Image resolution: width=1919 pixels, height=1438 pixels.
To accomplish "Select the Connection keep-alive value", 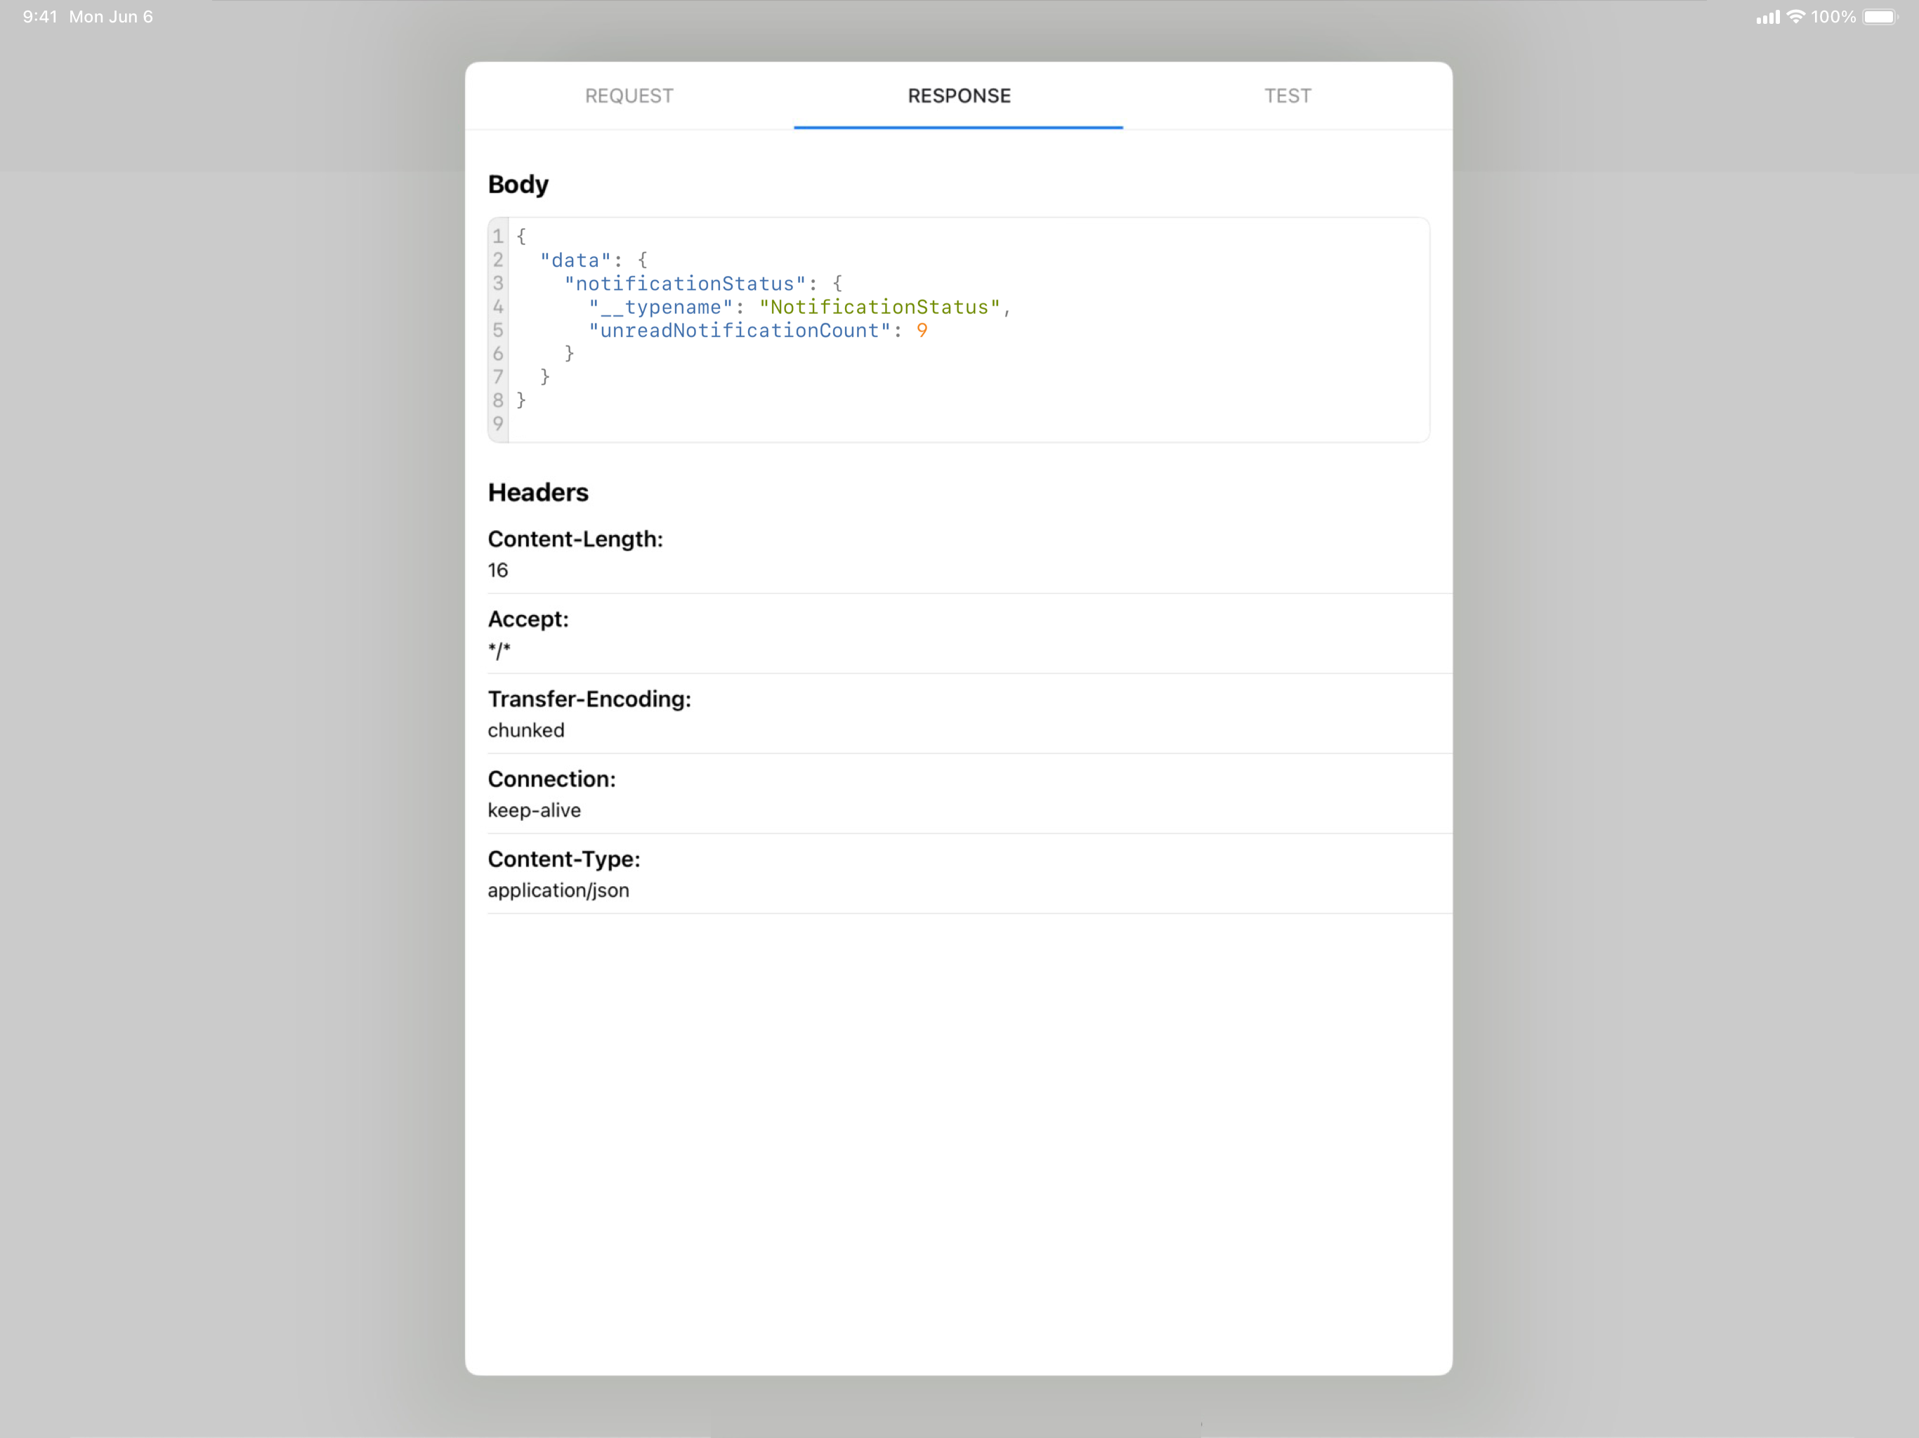I will coord(535,810).
